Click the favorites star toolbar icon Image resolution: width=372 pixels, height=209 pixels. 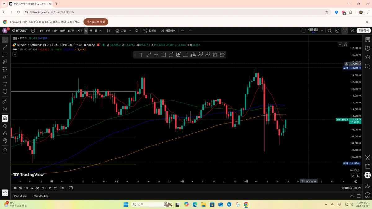tap(5, 193)
